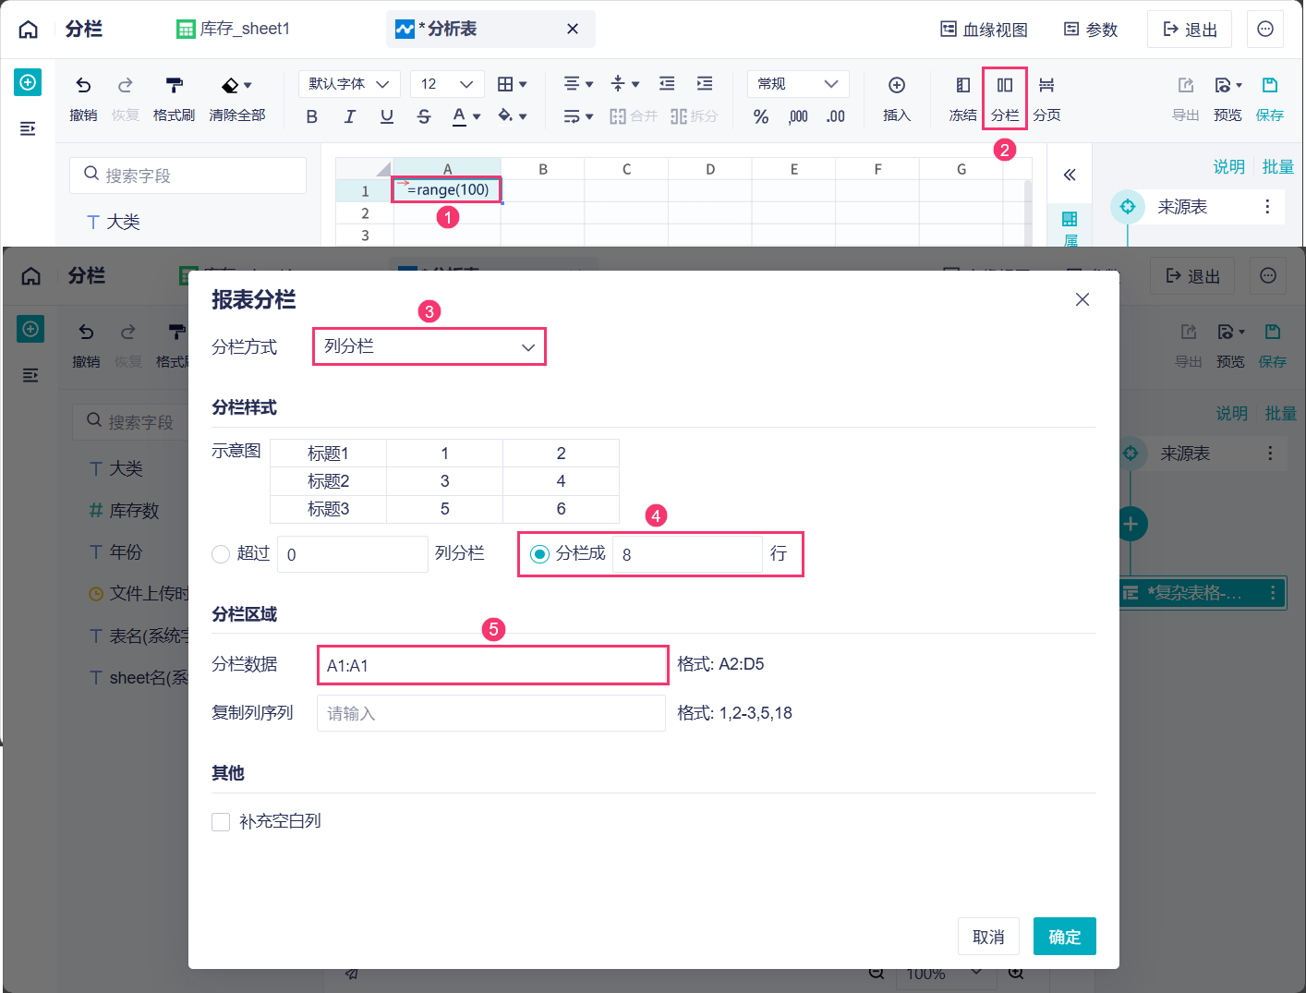The width and height of the screenshot is (1306, 993).
Task: Open the font size 12 dropdown
Action: 446,84
